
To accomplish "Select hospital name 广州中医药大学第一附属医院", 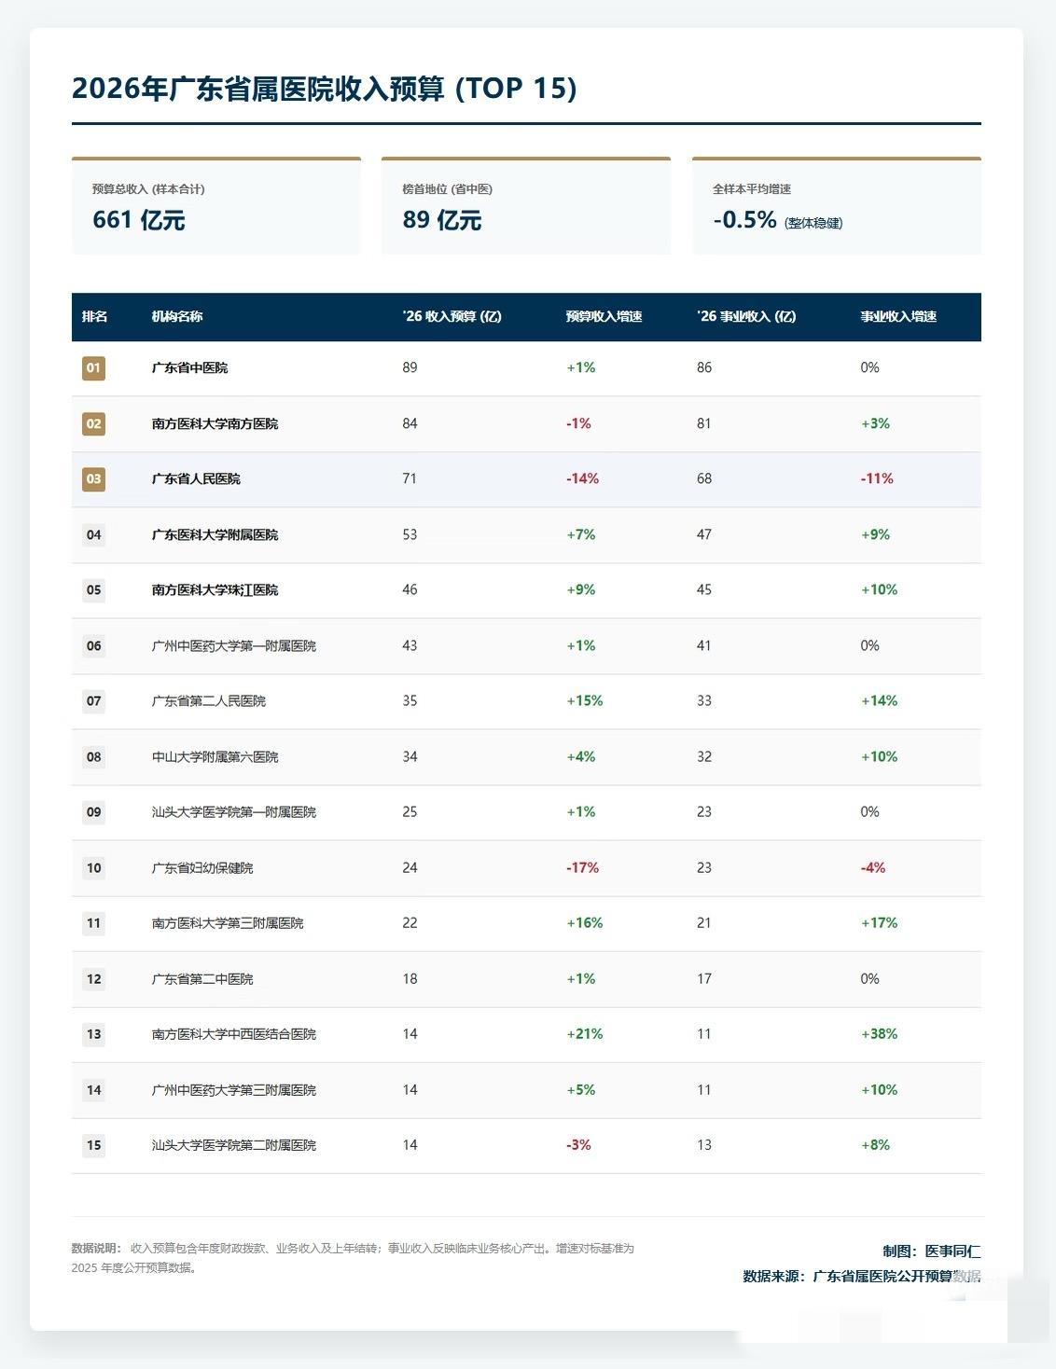I will pyautogui.click(x=234, y=645).
